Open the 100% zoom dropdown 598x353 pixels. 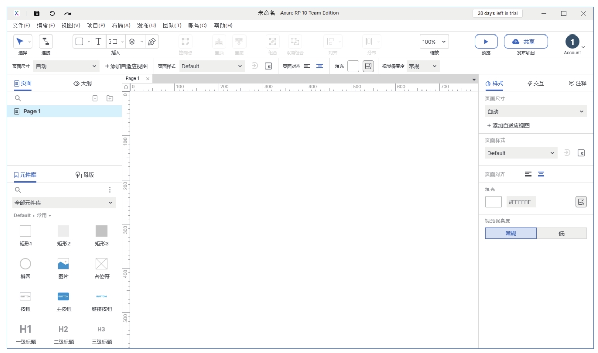(435, 41)
